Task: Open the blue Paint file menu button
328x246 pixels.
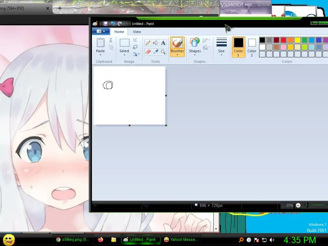Action: [101, 31]
